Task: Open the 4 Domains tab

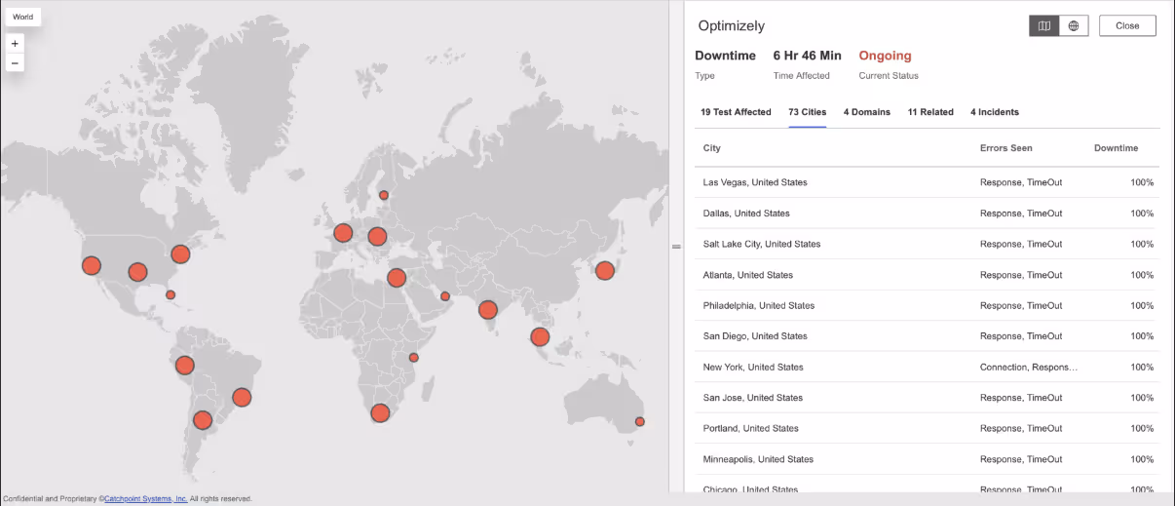Action: pos(867,112)
